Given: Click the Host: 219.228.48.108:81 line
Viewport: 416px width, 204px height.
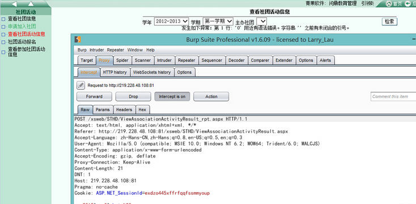Looking at the screenshot, I should pyautogui.click(x=105, y=181).
